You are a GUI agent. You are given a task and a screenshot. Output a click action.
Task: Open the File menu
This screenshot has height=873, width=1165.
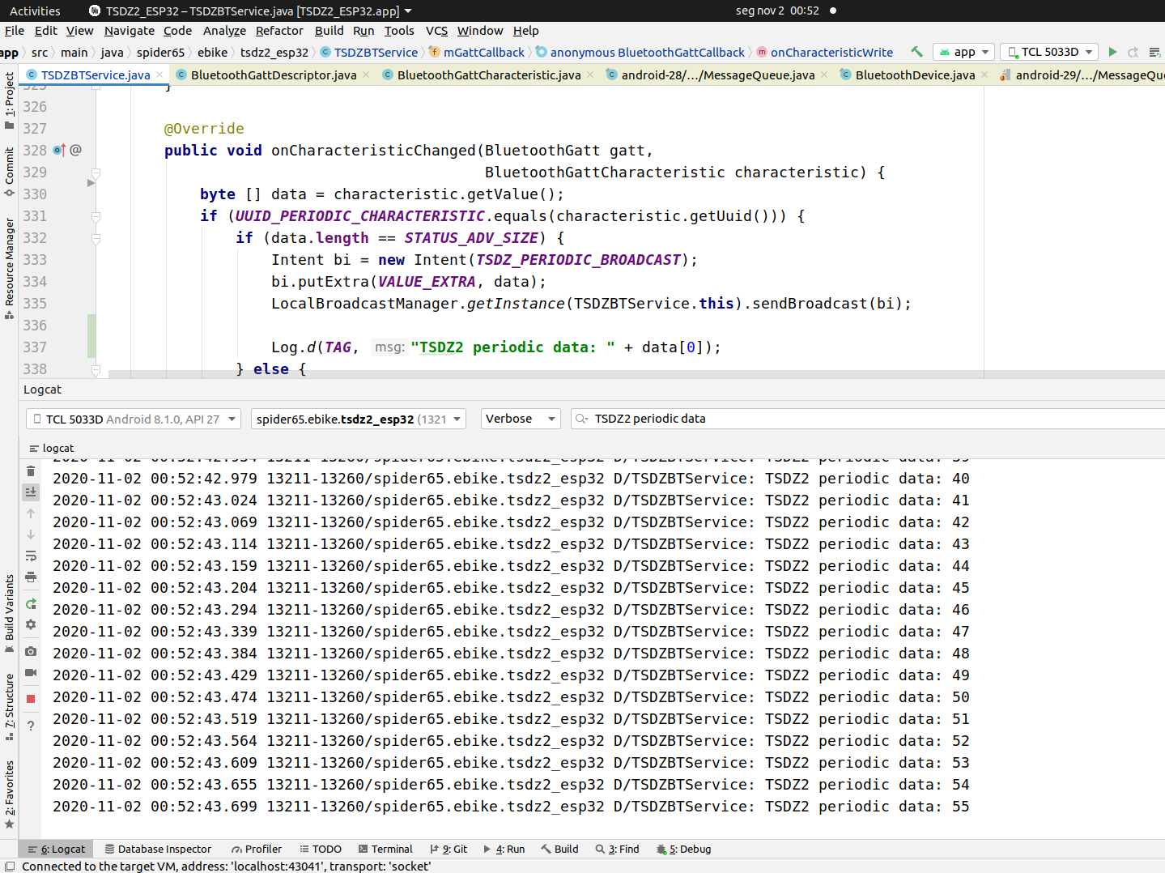click(15, 31)
